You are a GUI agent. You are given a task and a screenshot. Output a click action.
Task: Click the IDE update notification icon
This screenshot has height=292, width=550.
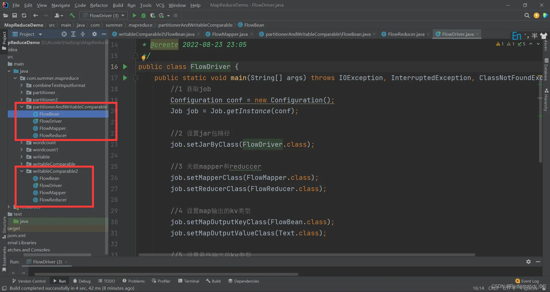536,15
